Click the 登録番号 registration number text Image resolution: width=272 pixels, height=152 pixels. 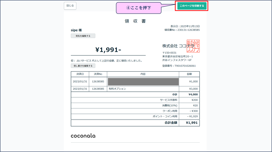pyautogui.click(x=179, y=66)
